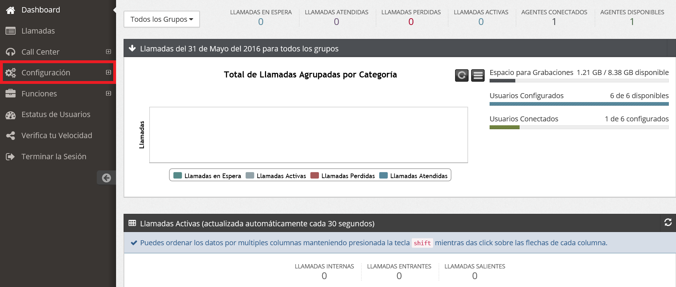
Task: Click the shift key hint label
Action: pyautogui.click(x=422, y=243)
